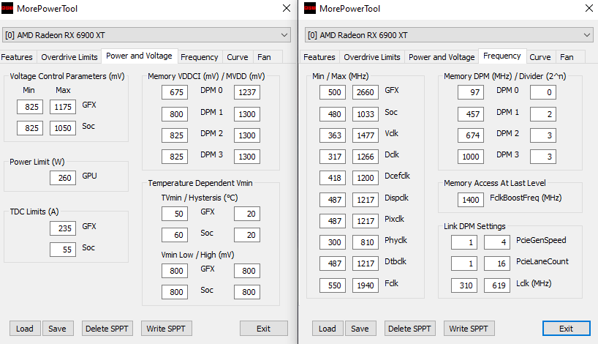
Task: Click Save button in right window
Action: coord(360,329)
